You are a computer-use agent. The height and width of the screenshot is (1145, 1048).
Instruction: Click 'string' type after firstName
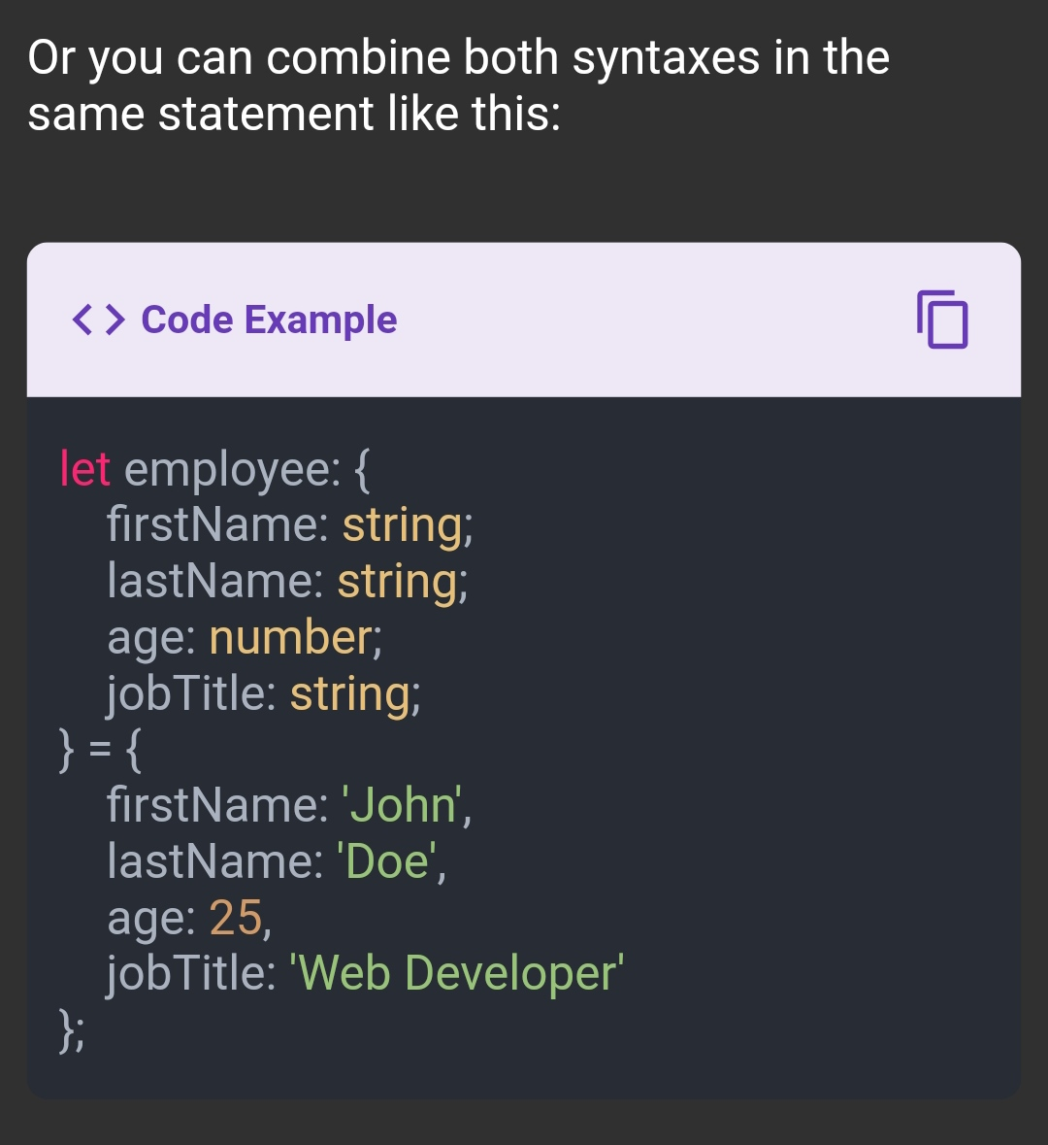(402, 525)
